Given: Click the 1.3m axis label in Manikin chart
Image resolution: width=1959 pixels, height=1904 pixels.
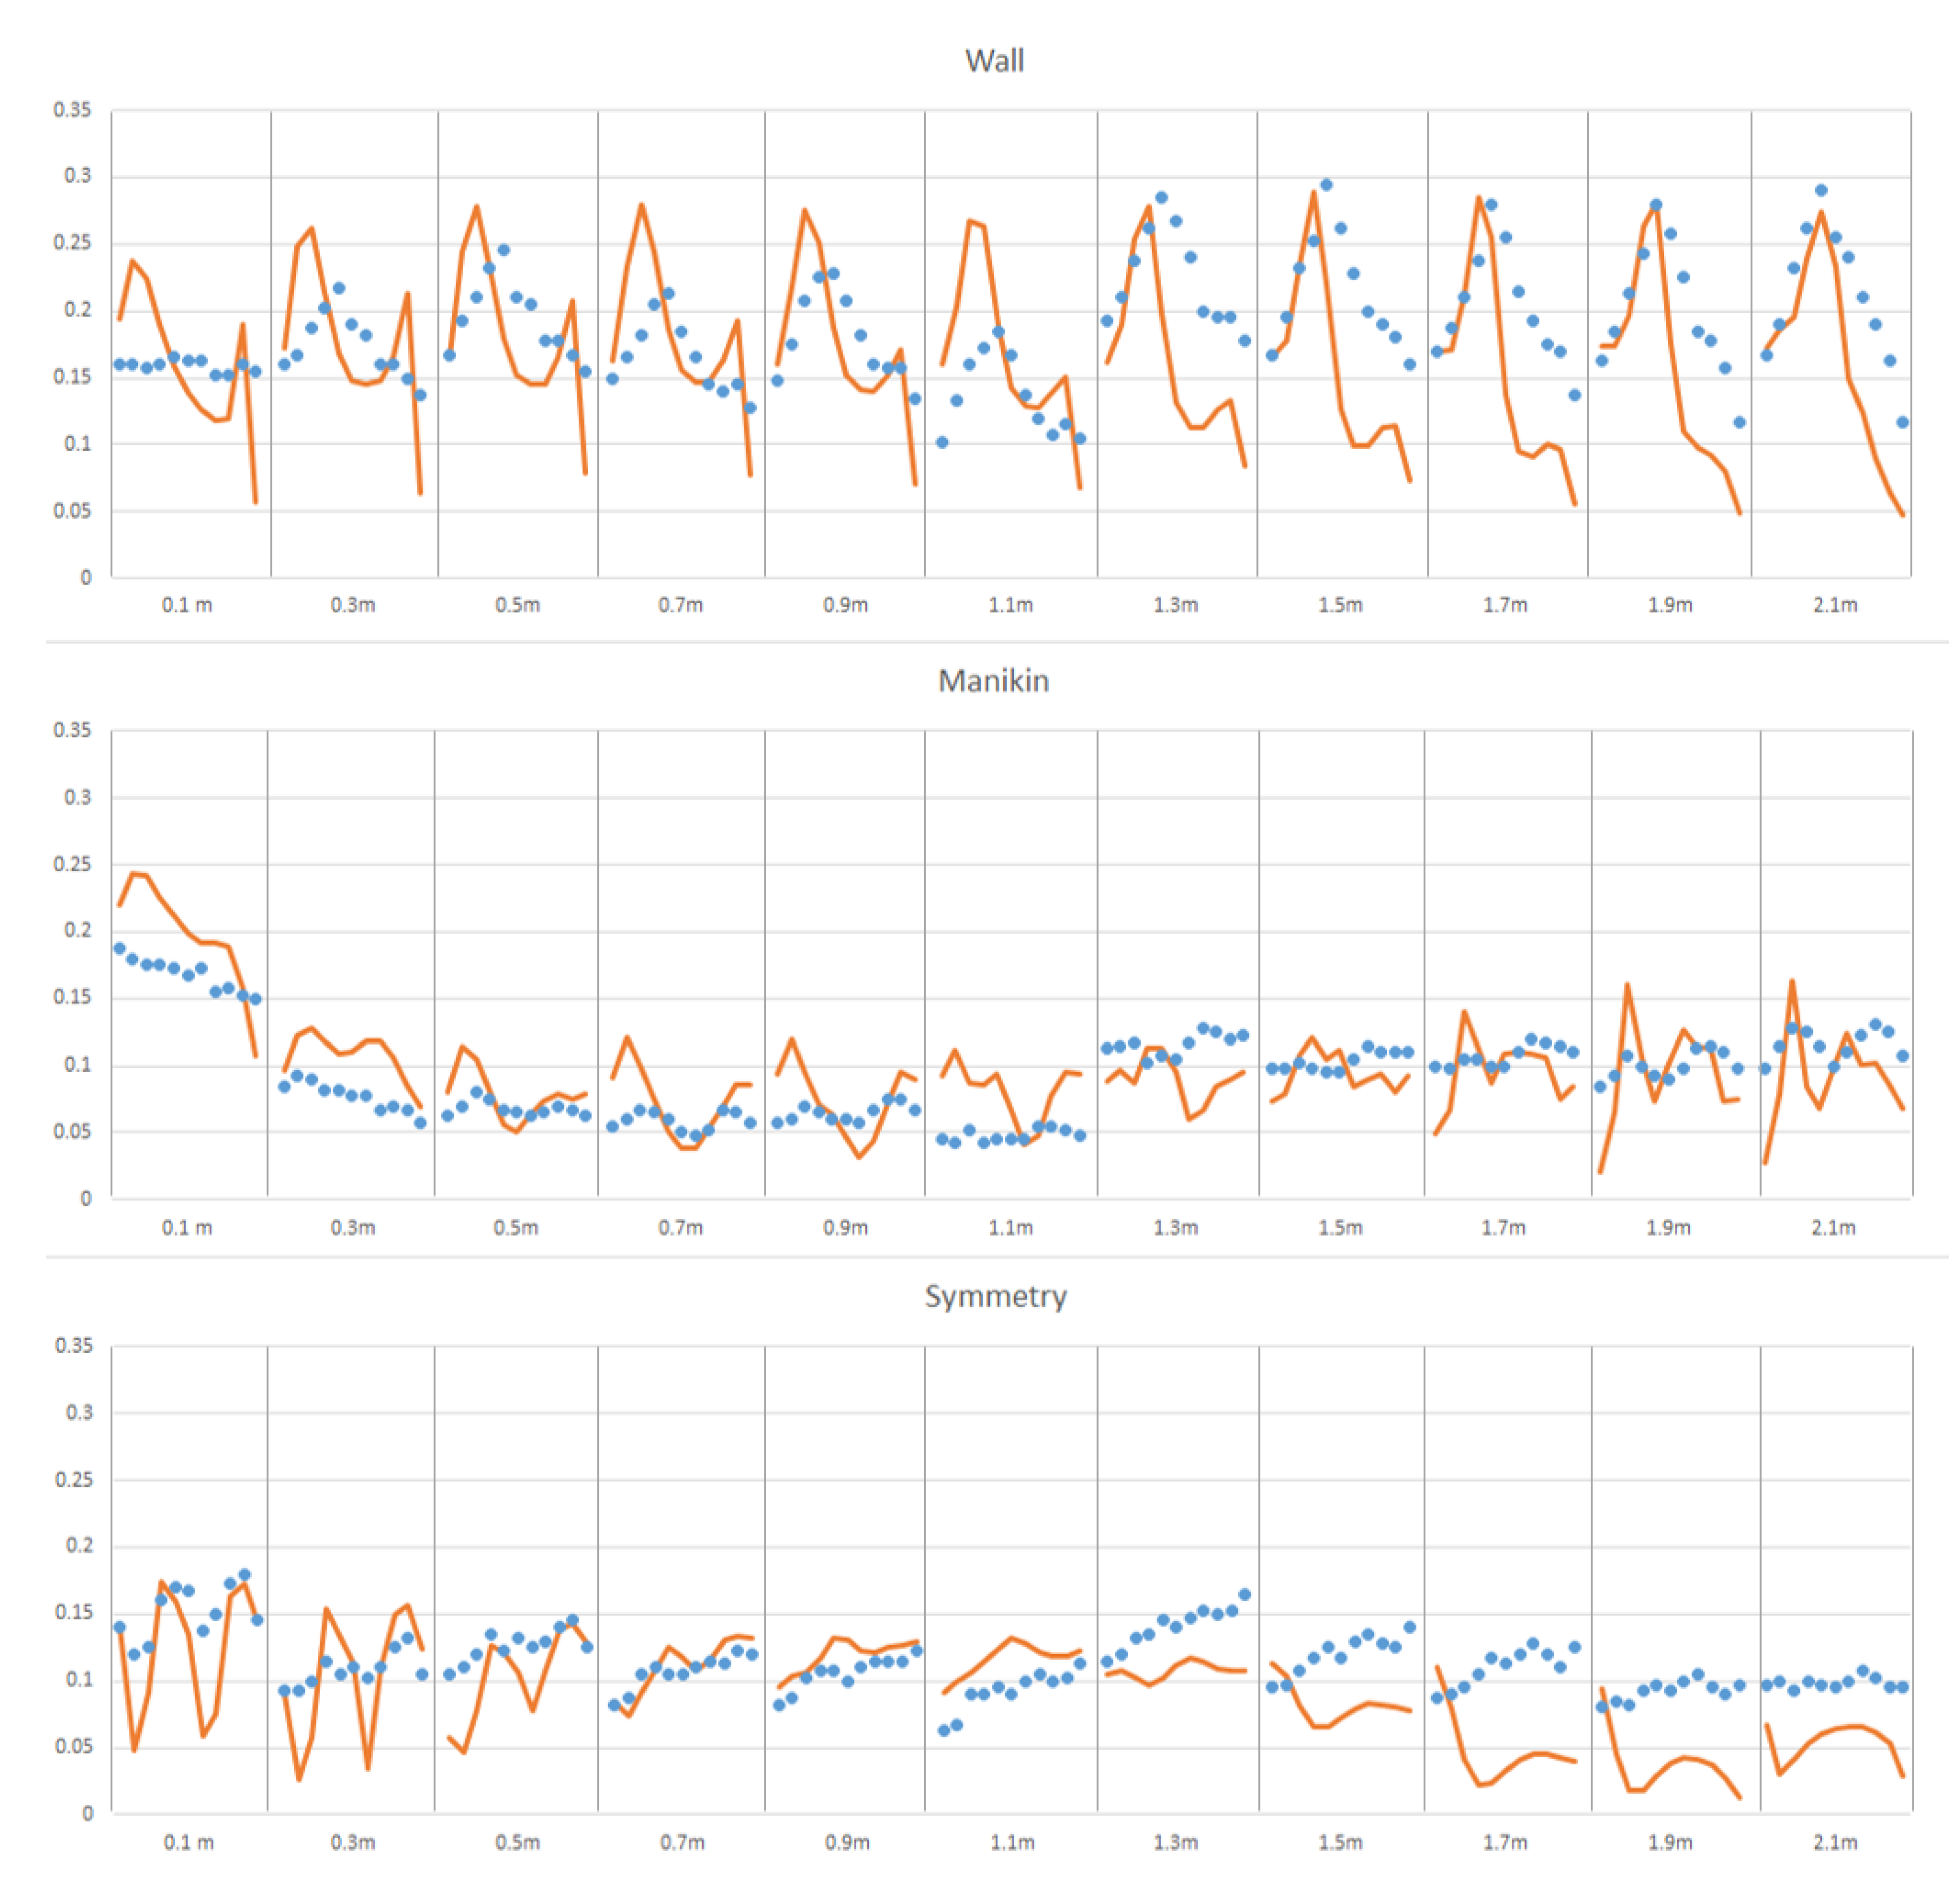Looking at the screenshot, I should tap(1175, 1227).
